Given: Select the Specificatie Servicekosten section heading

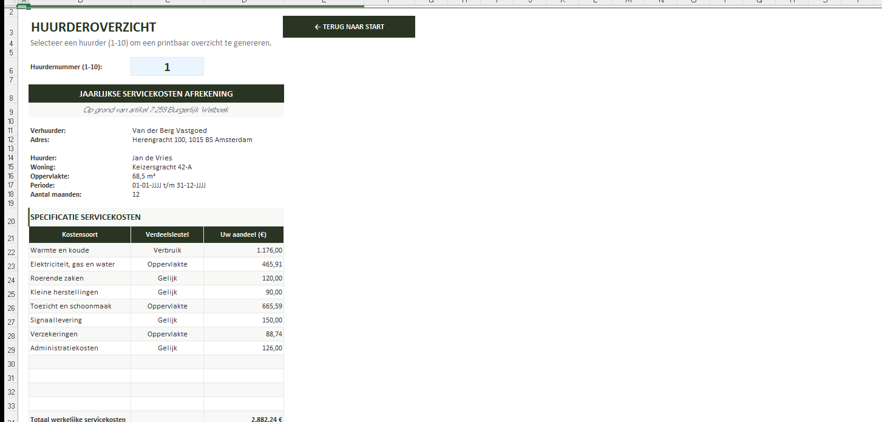Looking at the screenshot, I should click(86, 217).
